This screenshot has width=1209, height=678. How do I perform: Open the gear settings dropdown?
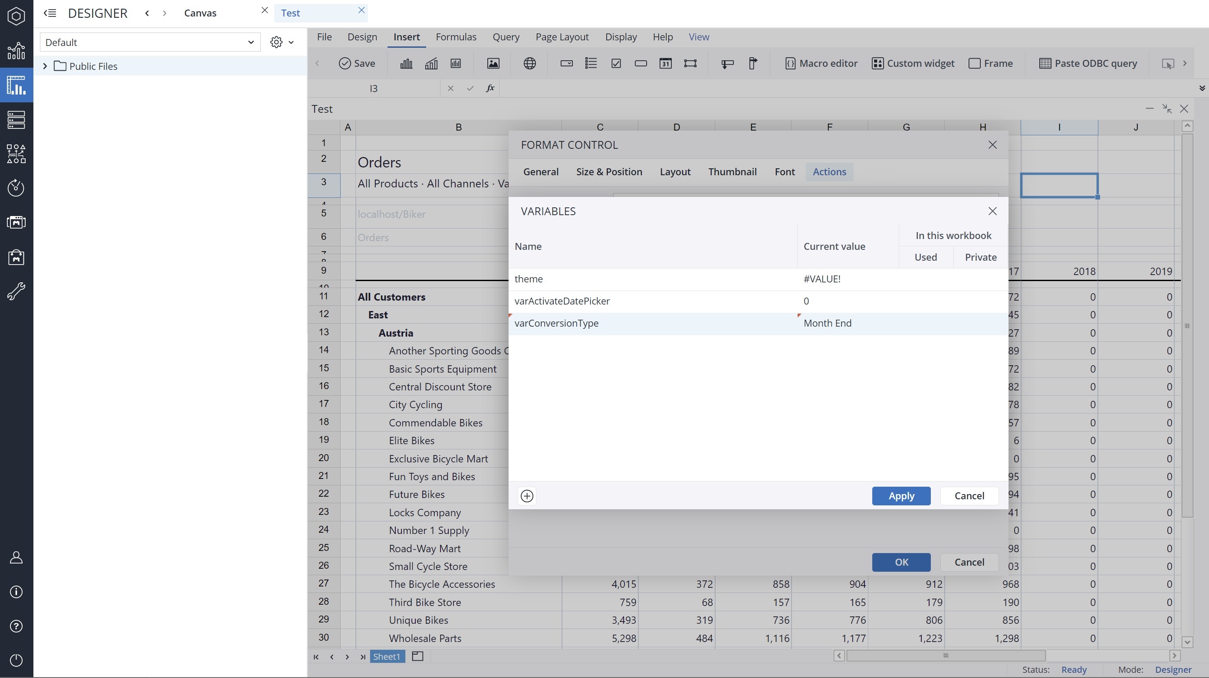[282, 42]
